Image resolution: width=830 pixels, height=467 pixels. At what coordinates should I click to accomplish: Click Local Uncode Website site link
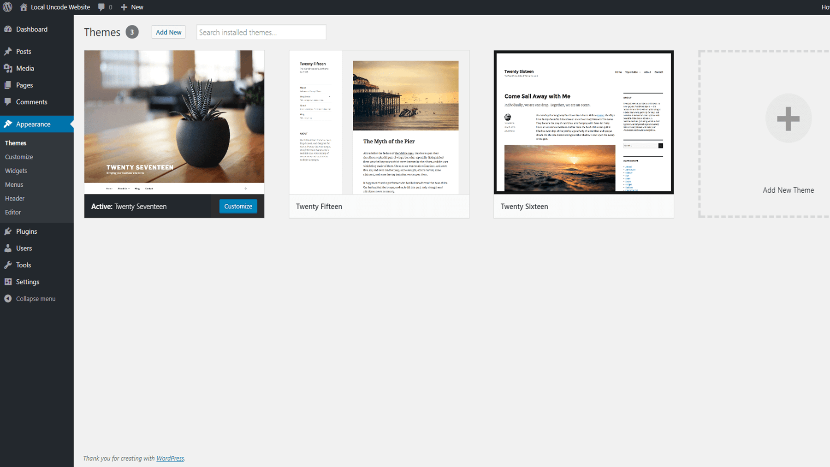[60, 7]
